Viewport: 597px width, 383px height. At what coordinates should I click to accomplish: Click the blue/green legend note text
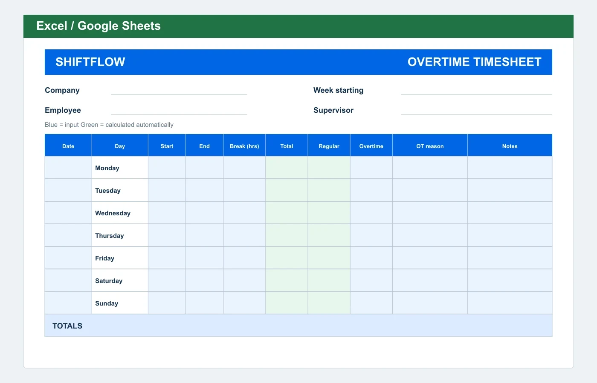(109, 125)
